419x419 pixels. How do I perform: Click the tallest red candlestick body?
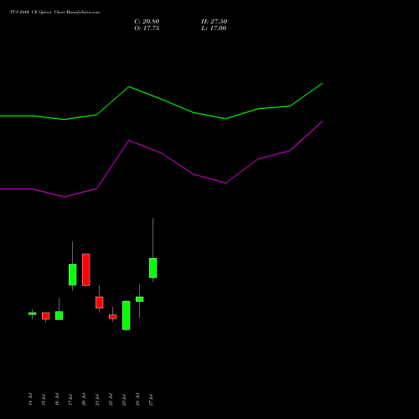(86, 270)
